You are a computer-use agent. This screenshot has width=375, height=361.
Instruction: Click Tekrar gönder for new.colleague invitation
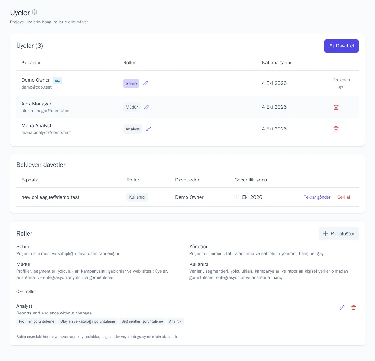pyautogui.click(x=317, y=197)
